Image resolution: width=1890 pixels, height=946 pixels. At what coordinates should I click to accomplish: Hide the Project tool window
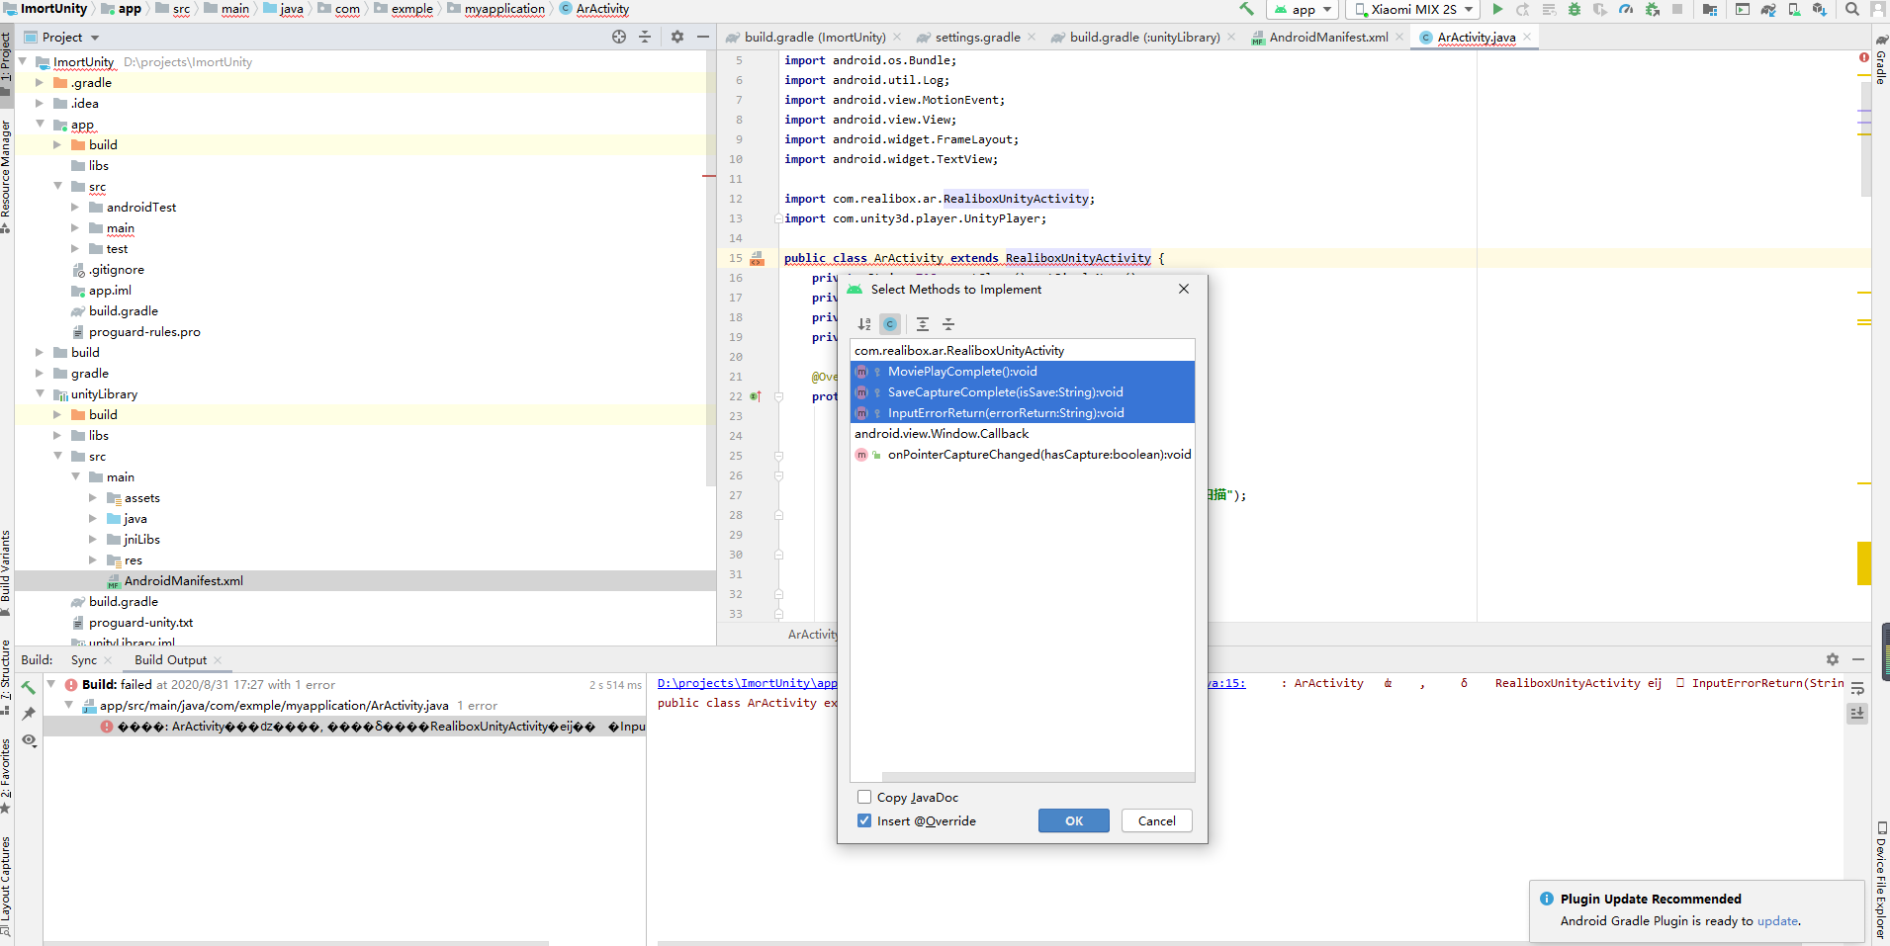tap(703, 37)
